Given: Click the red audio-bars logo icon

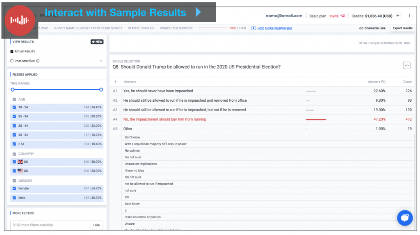Looking at the screenshot, I should [x=20, y=21].
